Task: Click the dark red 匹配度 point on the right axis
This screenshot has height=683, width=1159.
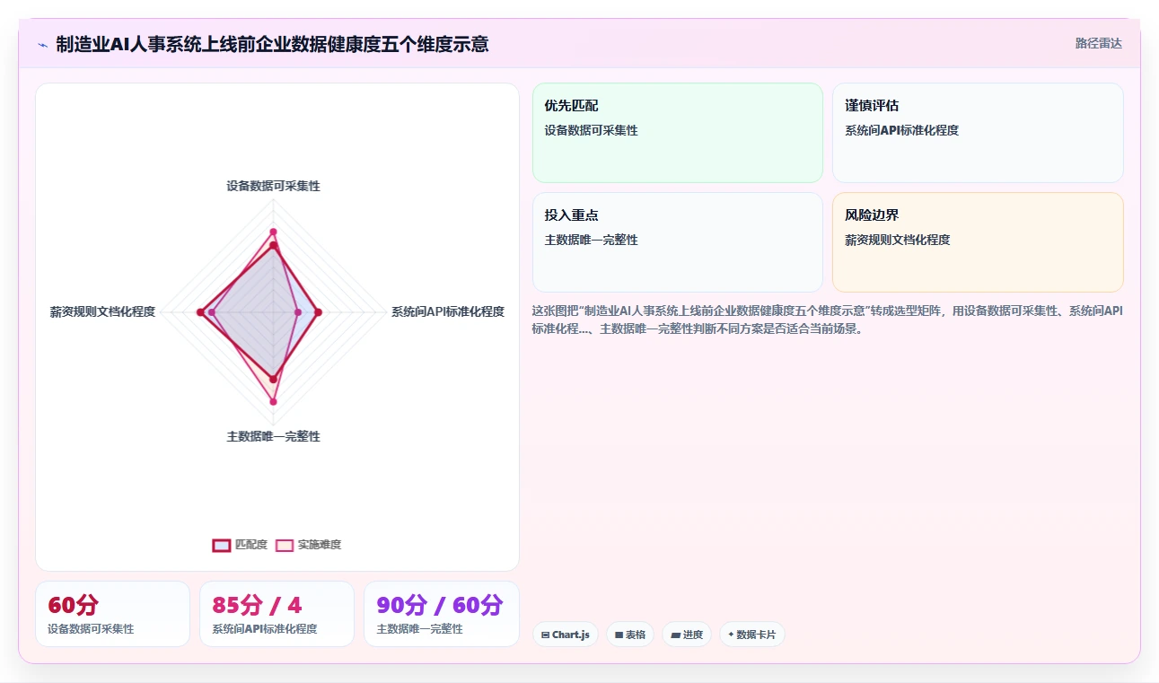Action: [319, 311]
